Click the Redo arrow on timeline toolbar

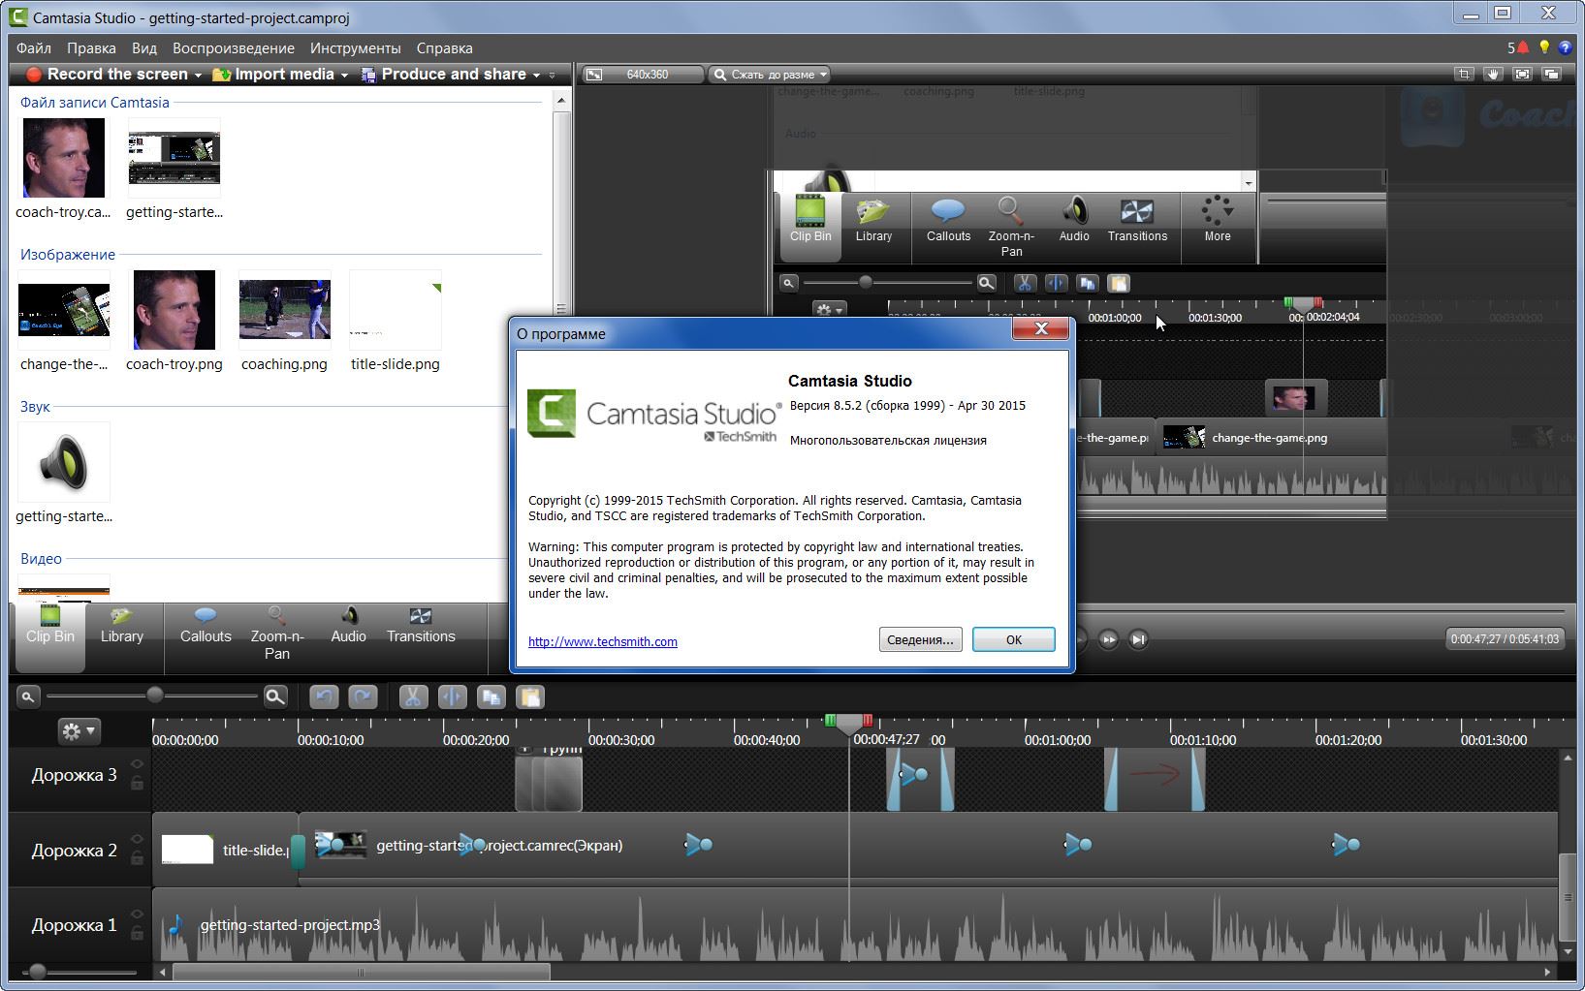tap(363, 697)
